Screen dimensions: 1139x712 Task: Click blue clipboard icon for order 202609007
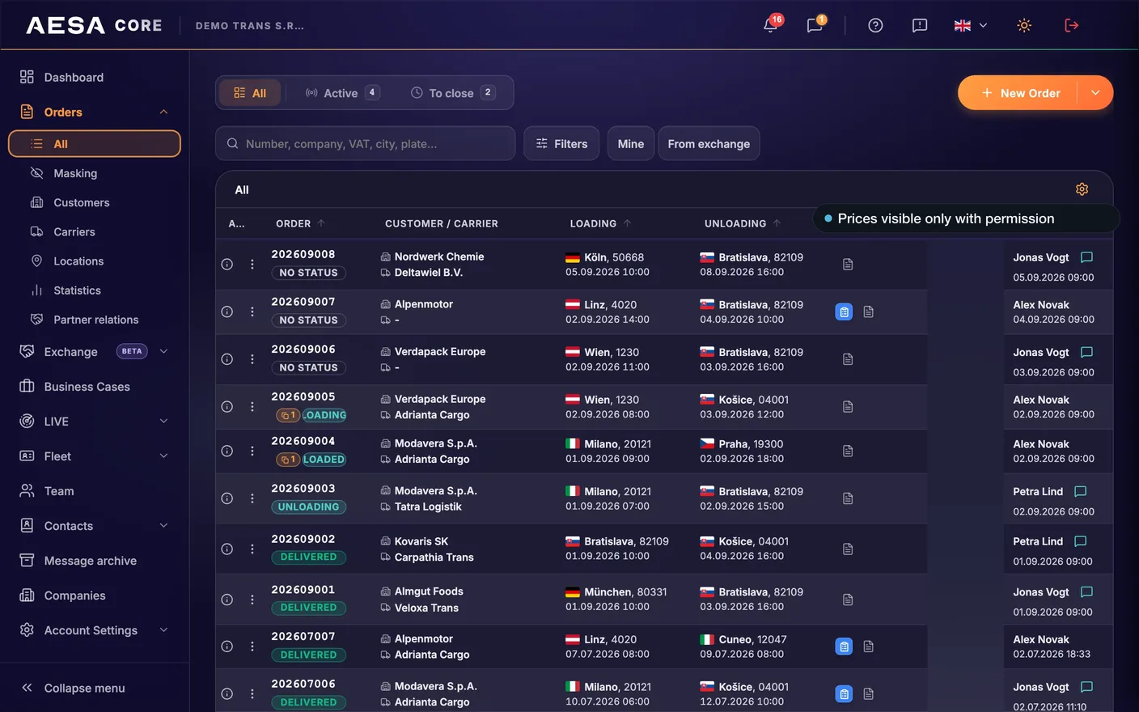(844, 311)
